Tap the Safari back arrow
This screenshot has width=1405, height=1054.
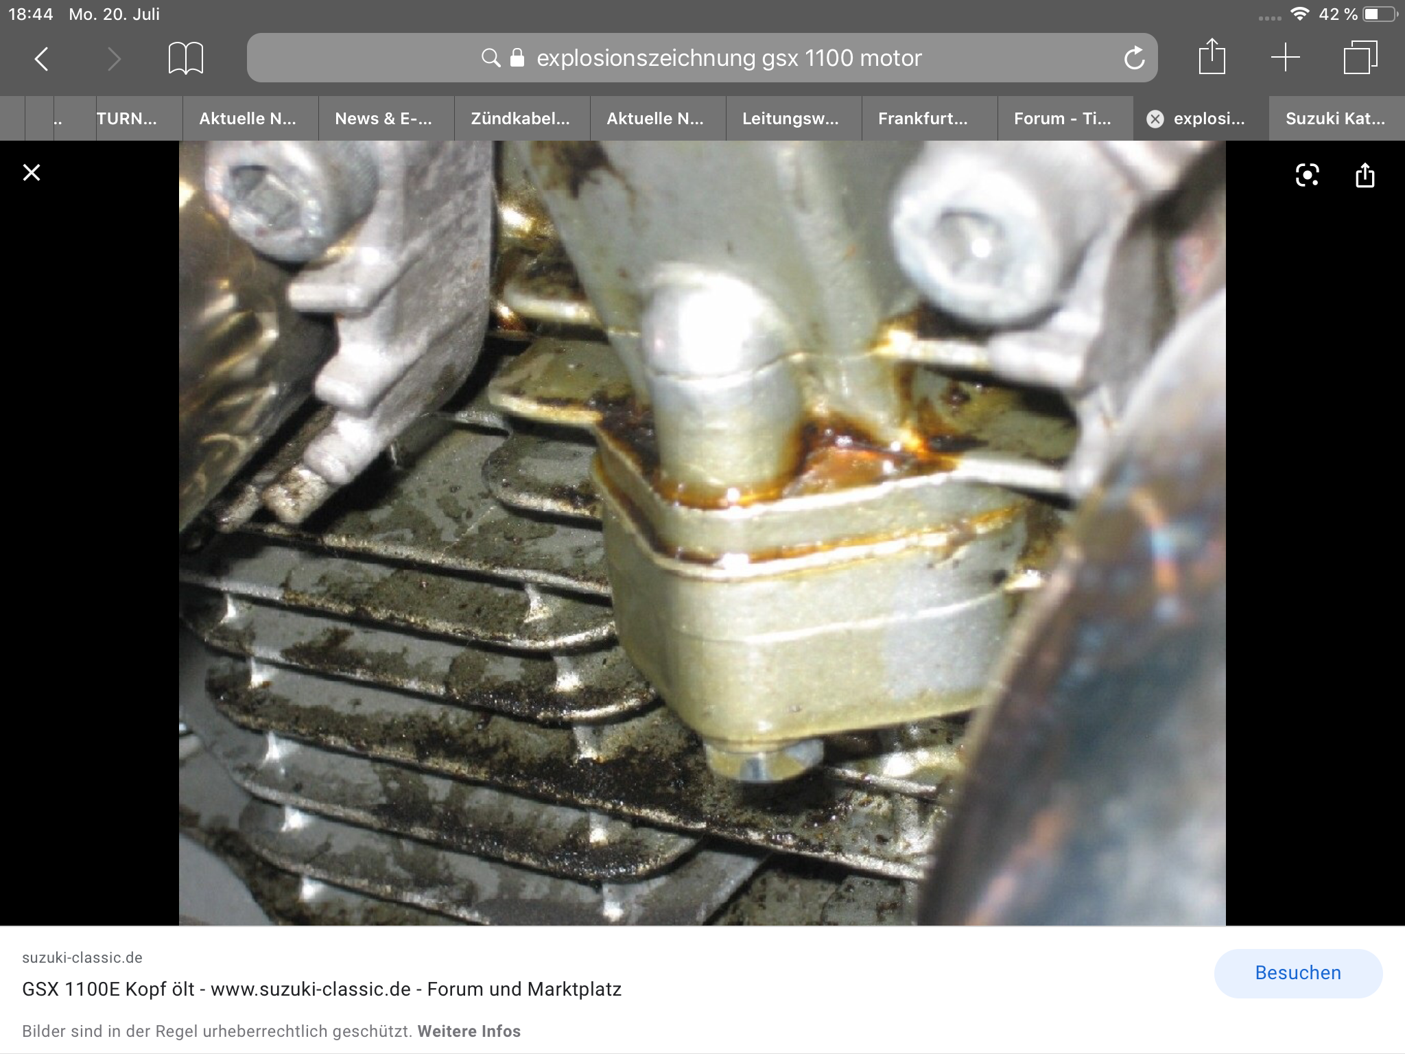pyautogui.click(x=42, y=59)
